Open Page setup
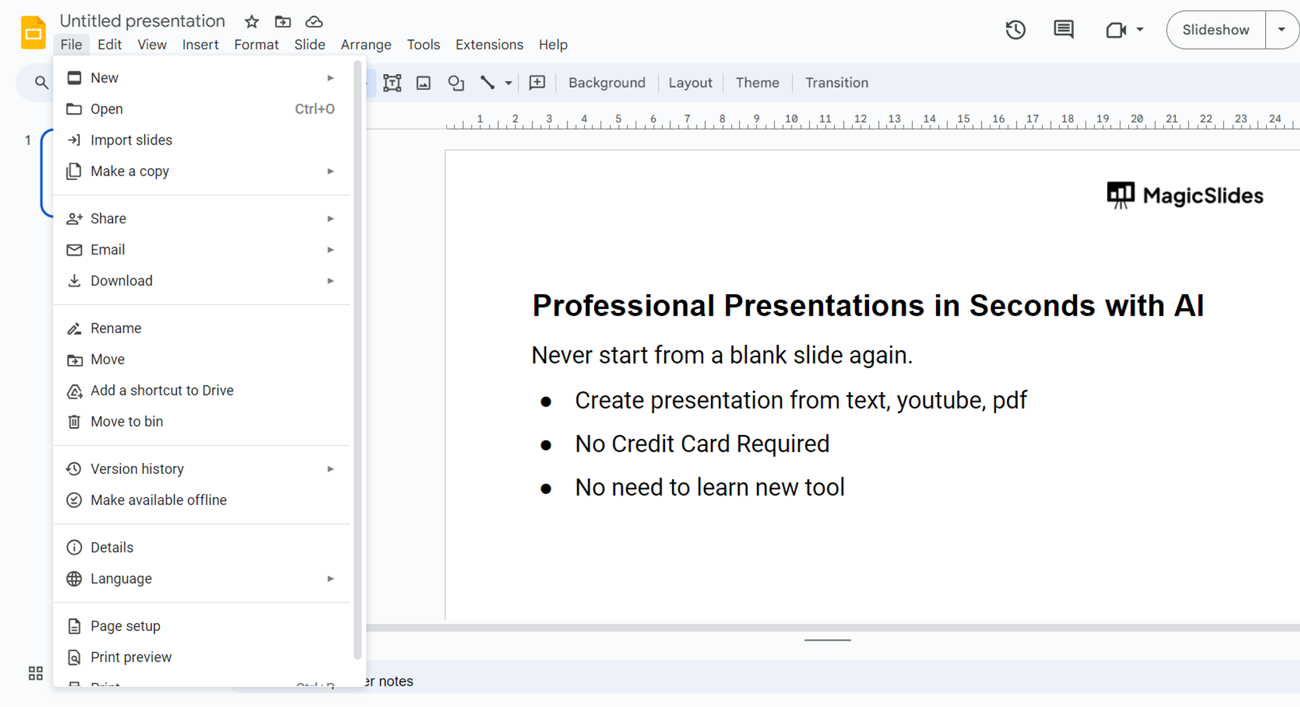Viewport: 1300px width, 707px height. 201,626
